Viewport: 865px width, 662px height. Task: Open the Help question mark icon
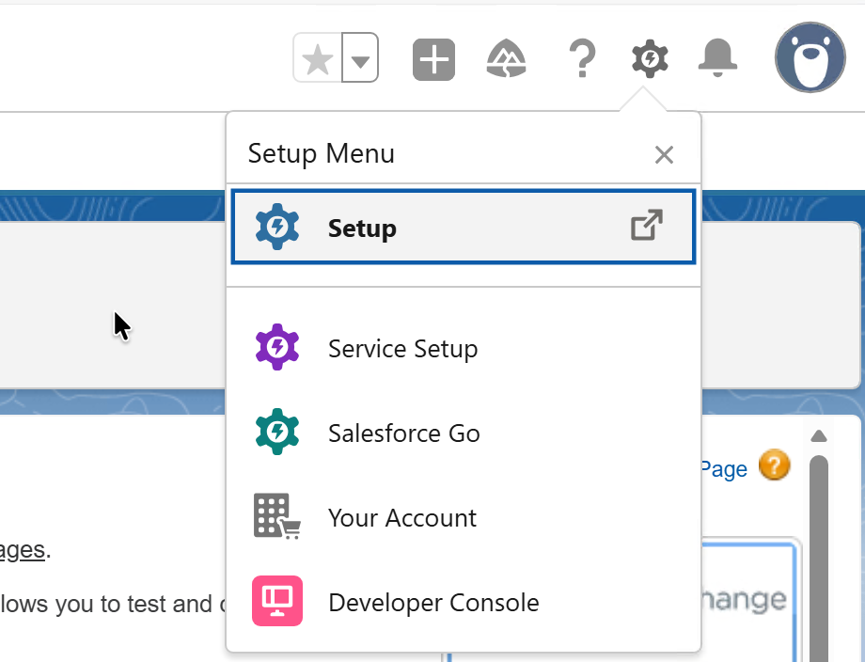pos(582,60)
